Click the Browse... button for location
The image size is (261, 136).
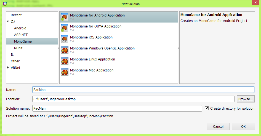click(x=246, y=99)
